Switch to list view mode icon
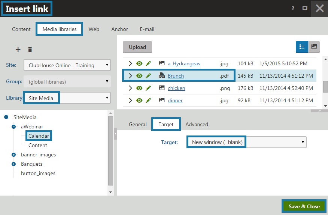 pos(302,47)
